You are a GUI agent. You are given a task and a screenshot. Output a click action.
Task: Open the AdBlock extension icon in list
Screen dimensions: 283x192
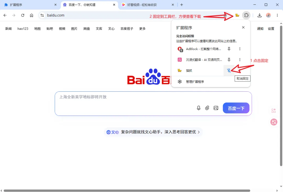pyautogui.click(x=180, y=49)
